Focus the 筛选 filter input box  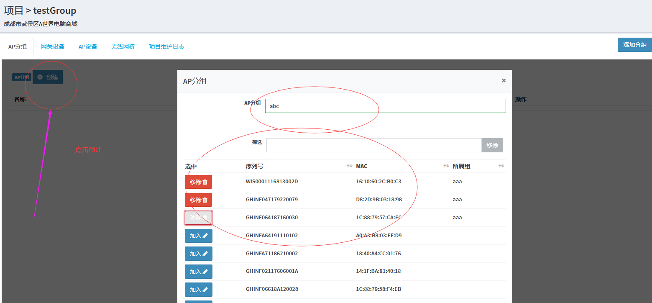click(373, 145)
